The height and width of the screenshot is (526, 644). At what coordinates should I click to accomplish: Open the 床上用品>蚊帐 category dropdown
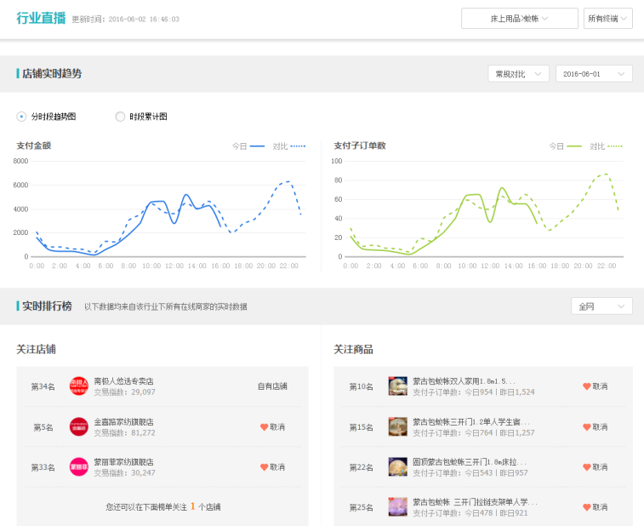point(519,18)
